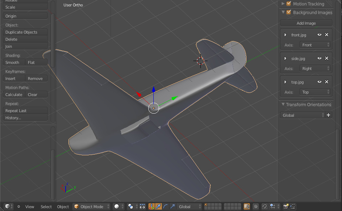Render OpenGL animation with the clapper icon
342x211 pixels.
click(293, 206)
